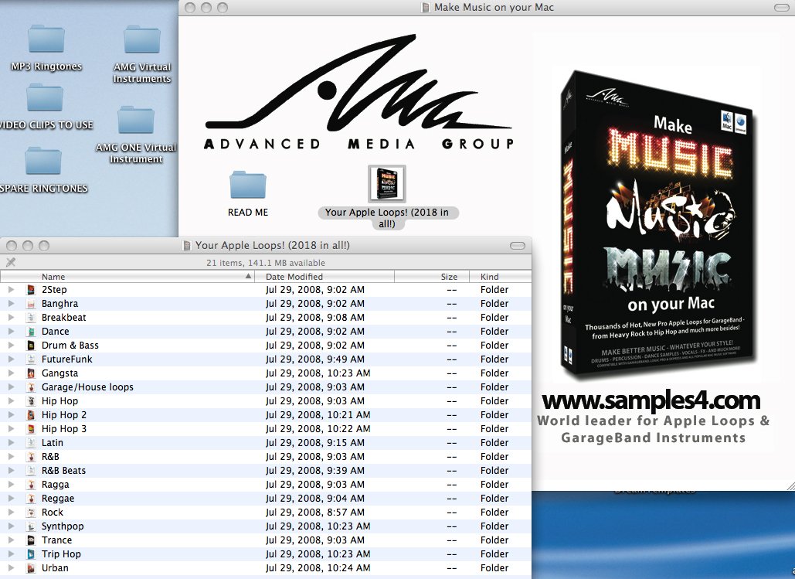
Task: Open the MP3 Ringtones desktop folder
Action: point(46,39)
